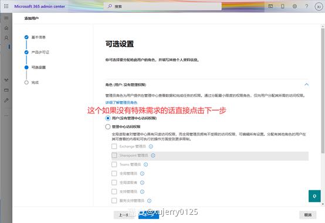Check the Exchange 管理员 checkbox

114,146
